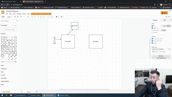This screenshot has width=172, height=97.
Task: Open the insert plus dropdown
Action: (57, 17)
